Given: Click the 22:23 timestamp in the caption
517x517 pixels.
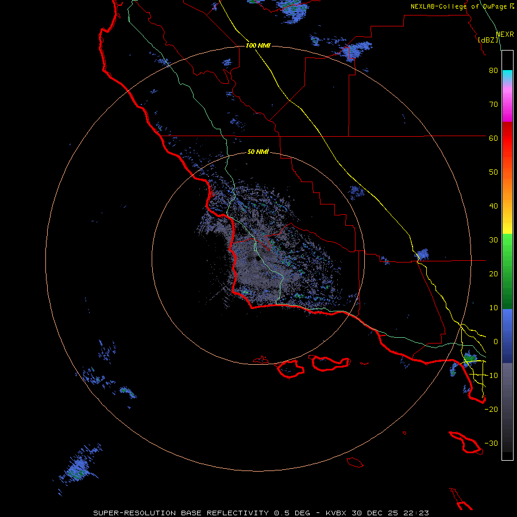Looking at the screenshot, I should tap(417, 513).
